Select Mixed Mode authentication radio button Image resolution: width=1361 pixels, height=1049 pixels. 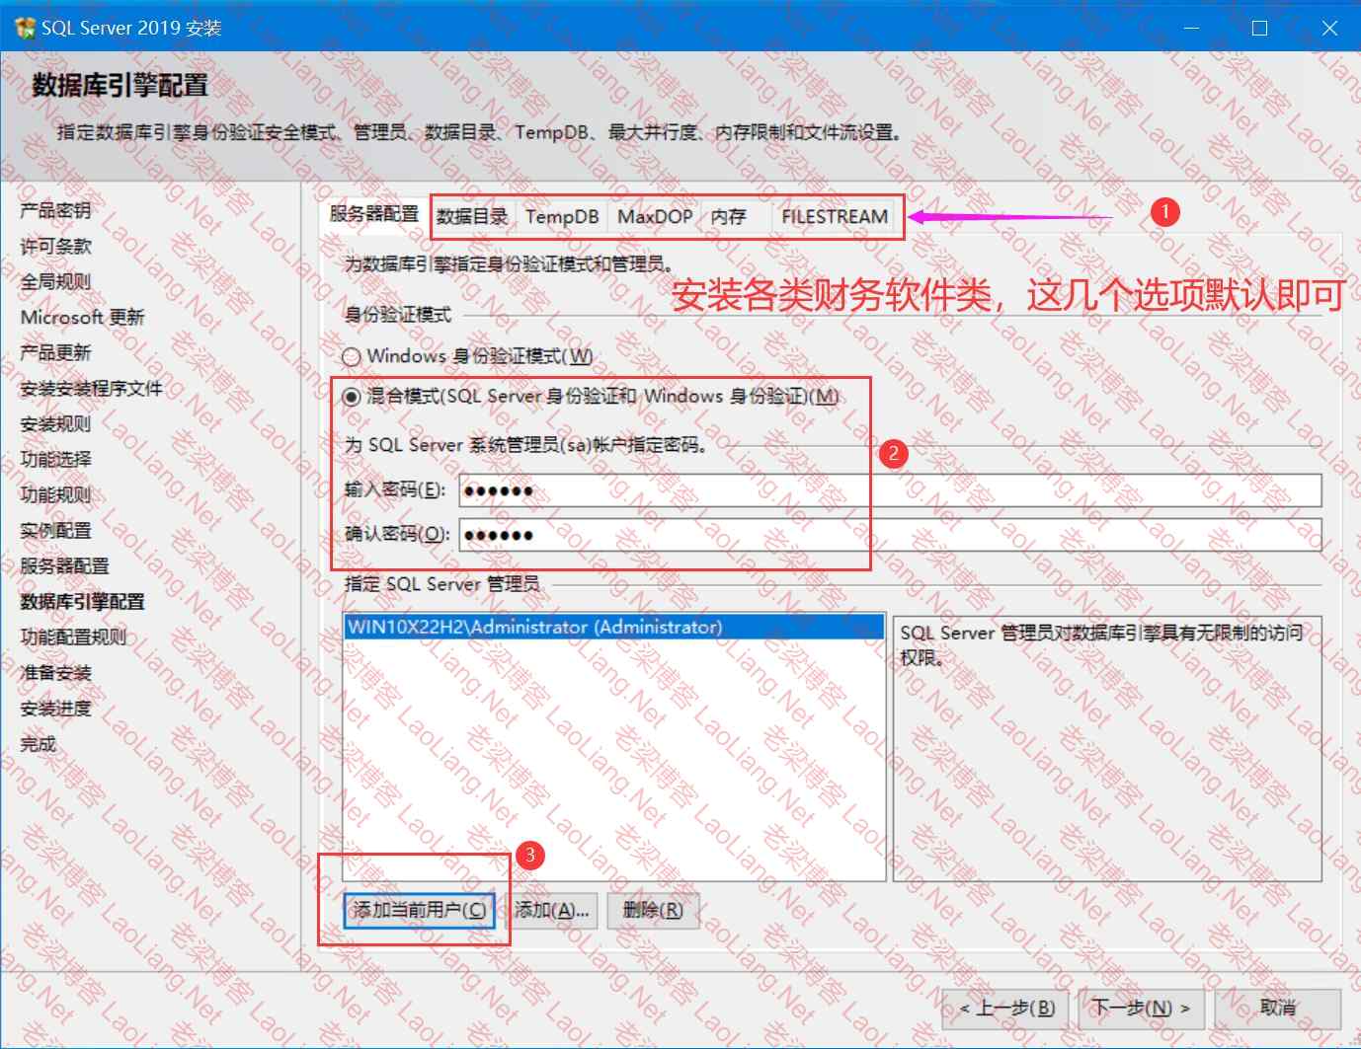pyautogui.click(x=351, y=397)
